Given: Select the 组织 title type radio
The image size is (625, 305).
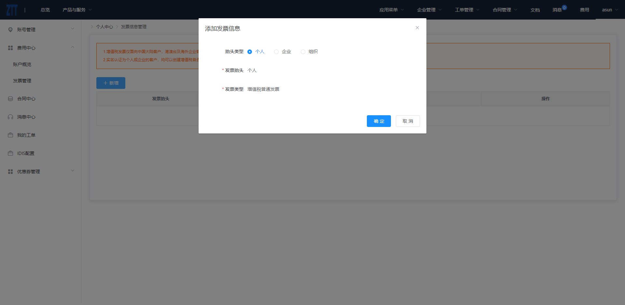Looking at the screenshot, I should 303,52.
